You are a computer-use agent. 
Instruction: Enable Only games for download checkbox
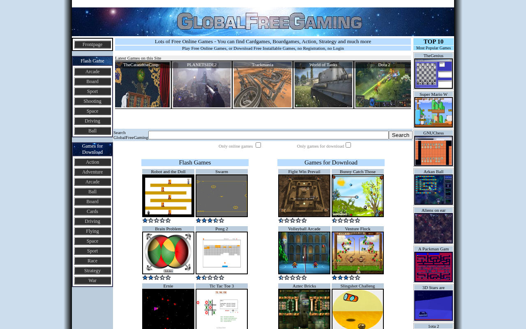pyautogui.click(x=348, y=145)
